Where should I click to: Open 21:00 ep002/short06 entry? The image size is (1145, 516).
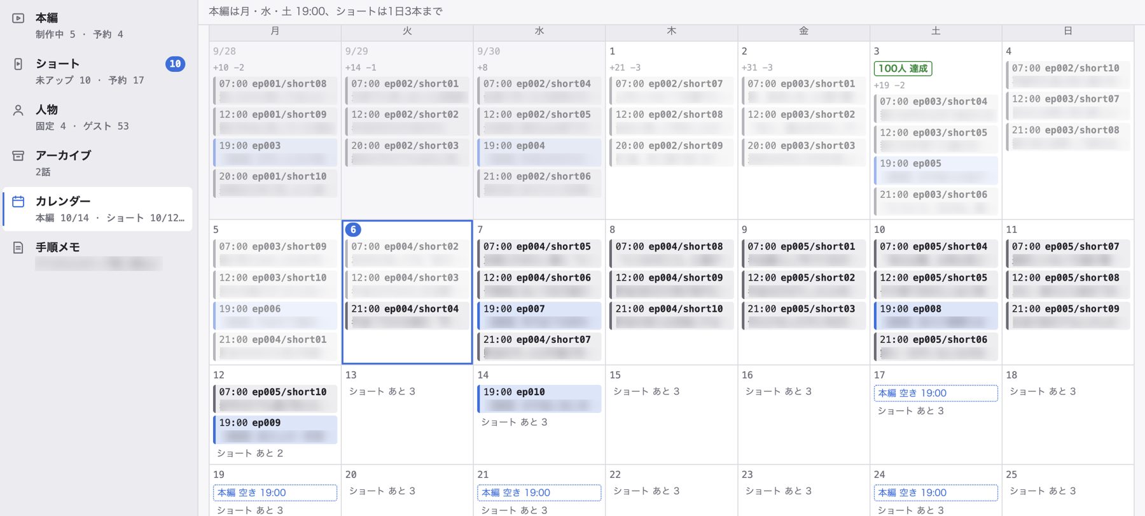539,183
